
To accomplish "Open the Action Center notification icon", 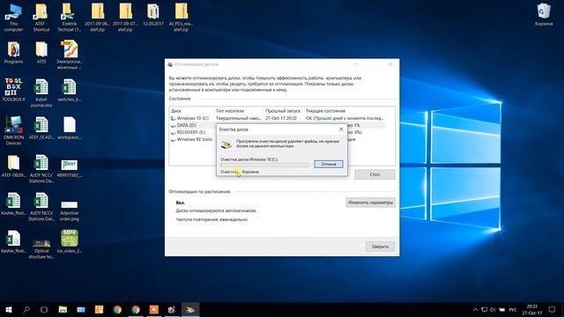I will click(553, 309).
